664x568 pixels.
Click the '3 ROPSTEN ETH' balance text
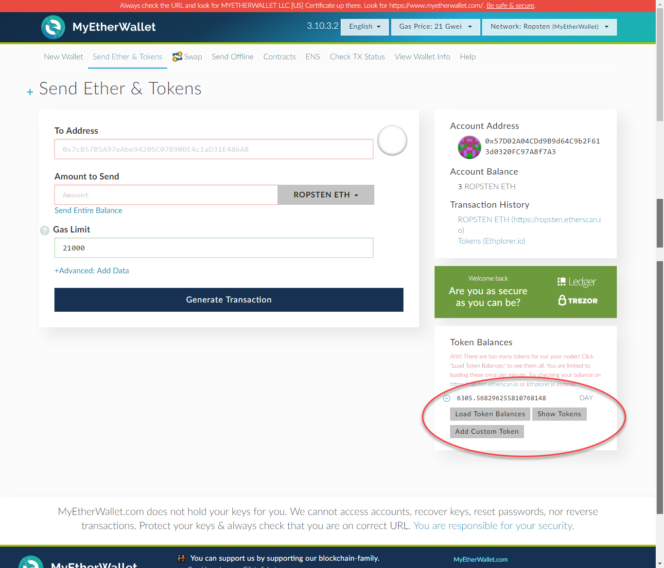487,187
